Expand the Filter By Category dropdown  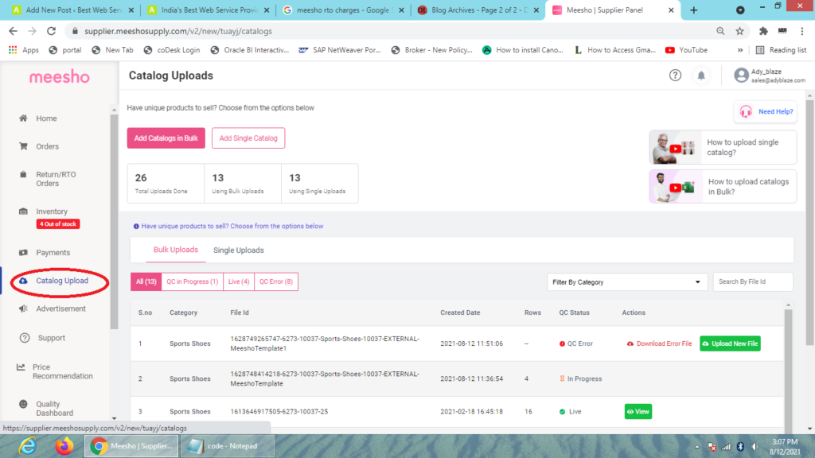click(x=626, y=282)
